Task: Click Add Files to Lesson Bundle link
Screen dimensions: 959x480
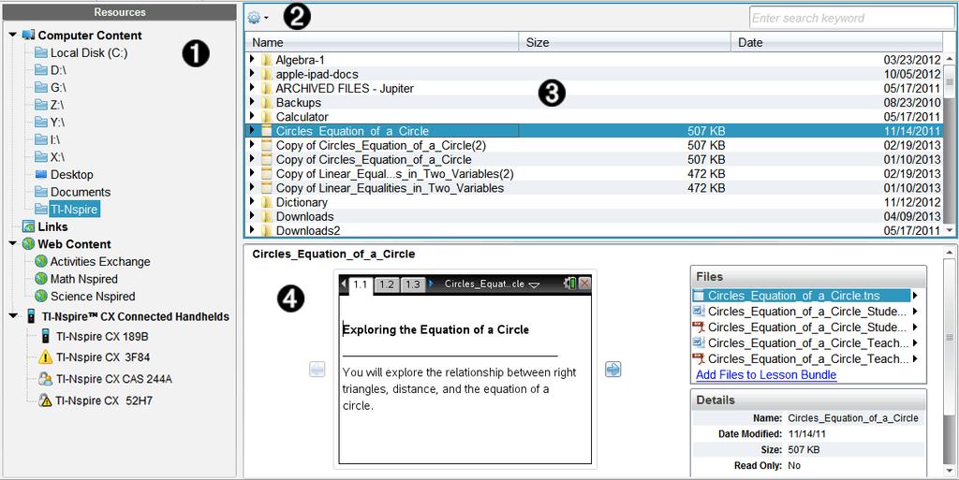Action: click(766, 375)
